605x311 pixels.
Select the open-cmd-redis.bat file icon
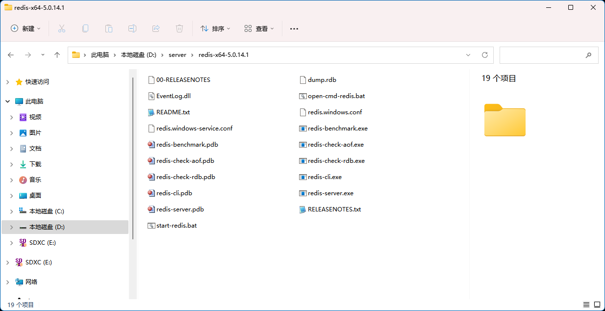(x=303, y=96)
